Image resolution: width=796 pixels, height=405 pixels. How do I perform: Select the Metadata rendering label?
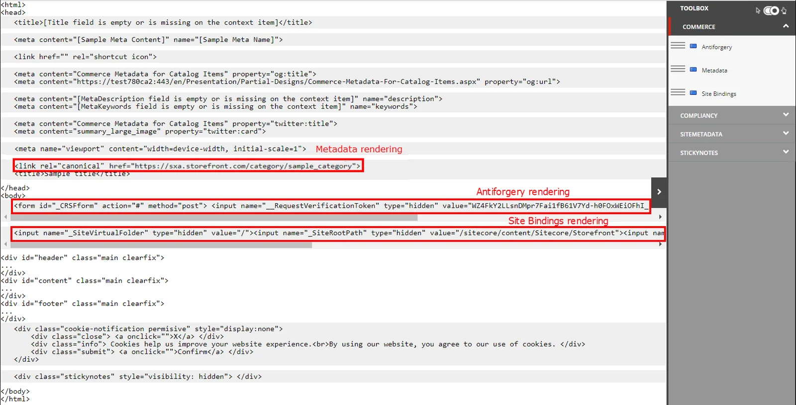pos(714,71)
